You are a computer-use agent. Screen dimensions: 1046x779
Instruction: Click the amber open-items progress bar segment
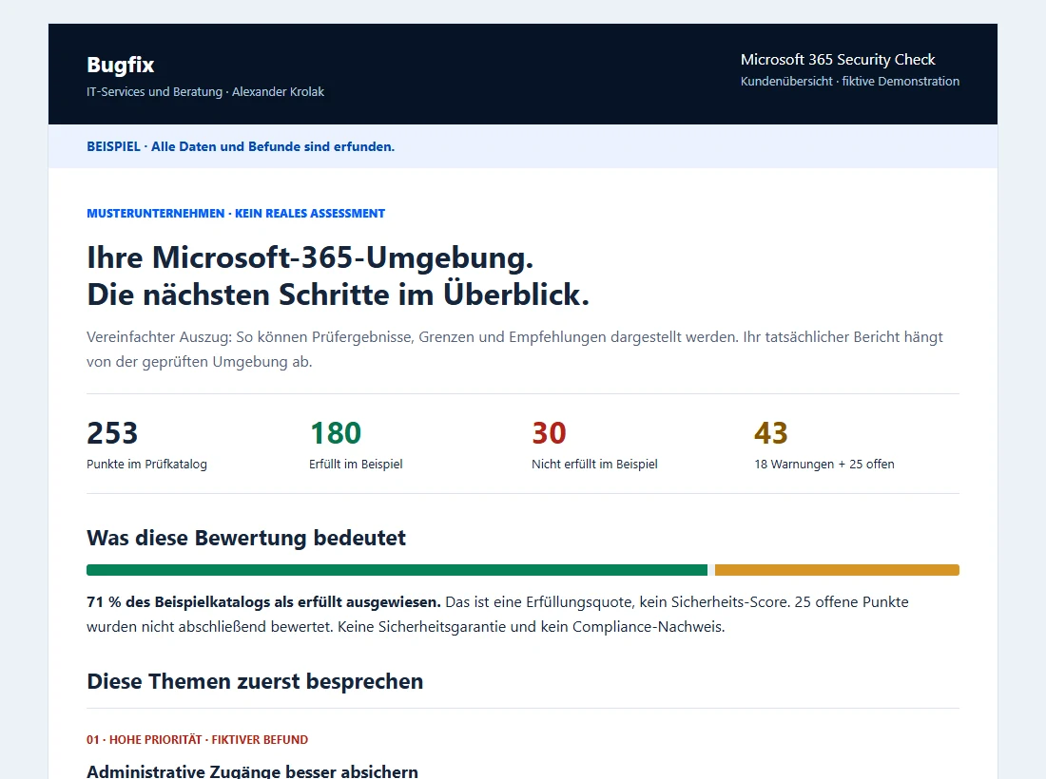click(837, 570)
